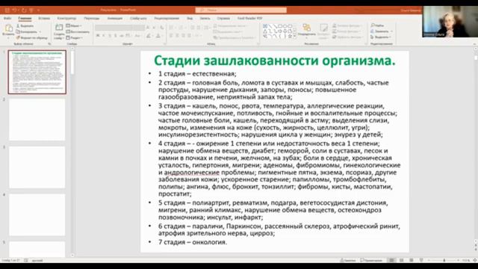Start the slide show from status bar icon
478x269 pixels.
(421, 261)
